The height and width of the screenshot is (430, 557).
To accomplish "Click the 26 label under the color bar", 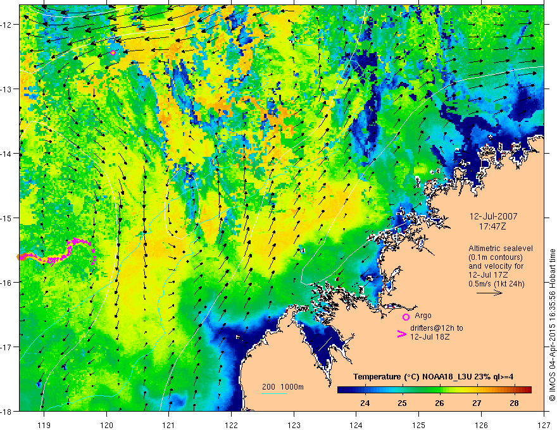I will pyautogui.click(x=439, y=403).
